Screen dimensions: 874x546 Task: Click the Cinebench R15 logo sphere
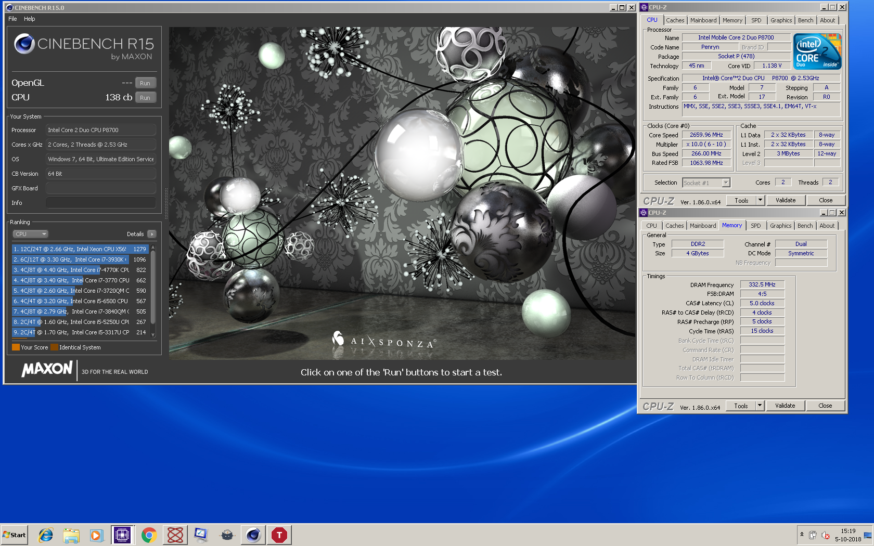tap(24, 44)
